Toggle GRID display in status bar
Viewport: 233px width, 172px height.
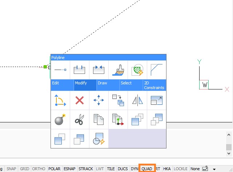[24, 169]
